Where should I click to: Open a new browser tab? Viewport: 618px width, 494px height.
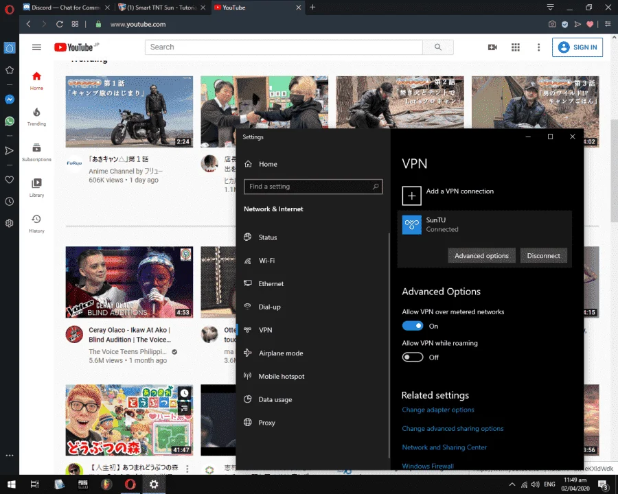(x=312, y=7)
